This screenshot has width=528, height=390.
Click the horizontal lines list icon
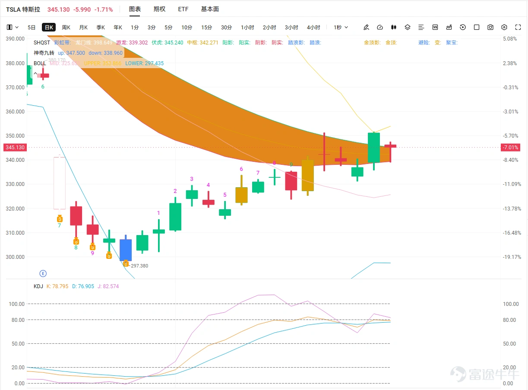click(x=421, y=27)
